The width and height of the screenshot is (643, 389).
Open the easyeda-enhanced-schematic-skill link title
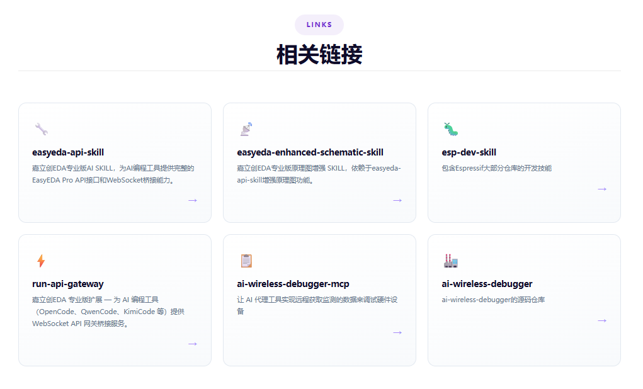tap(310, 152)
